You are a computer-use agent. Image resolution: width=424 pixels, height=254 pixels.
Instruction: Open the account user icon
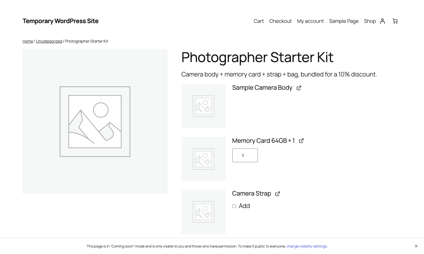click(x=382, y=21)
